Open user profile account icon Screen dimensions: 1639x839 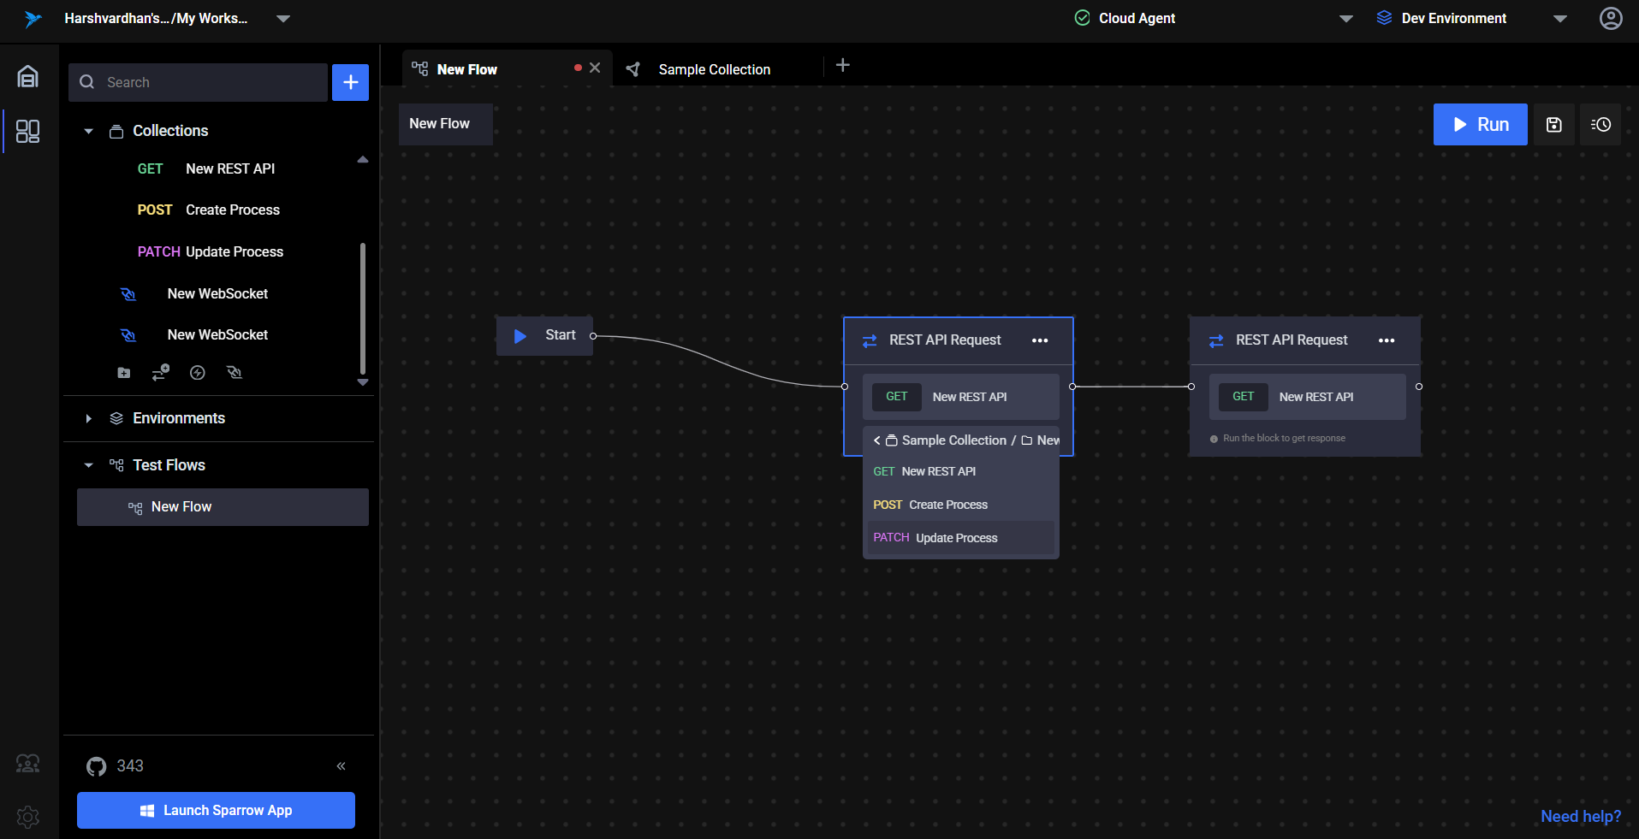pos(1611,19)
